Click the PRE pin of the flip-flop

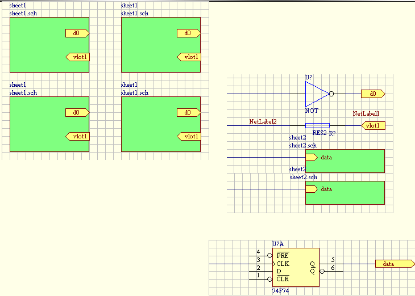point(283,256)
